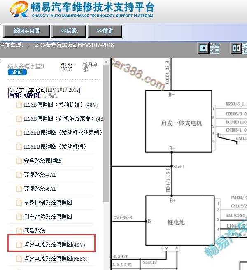Click the PC.33-29207 text
This screenshot has width=247, height=270.
pos(67,67)
